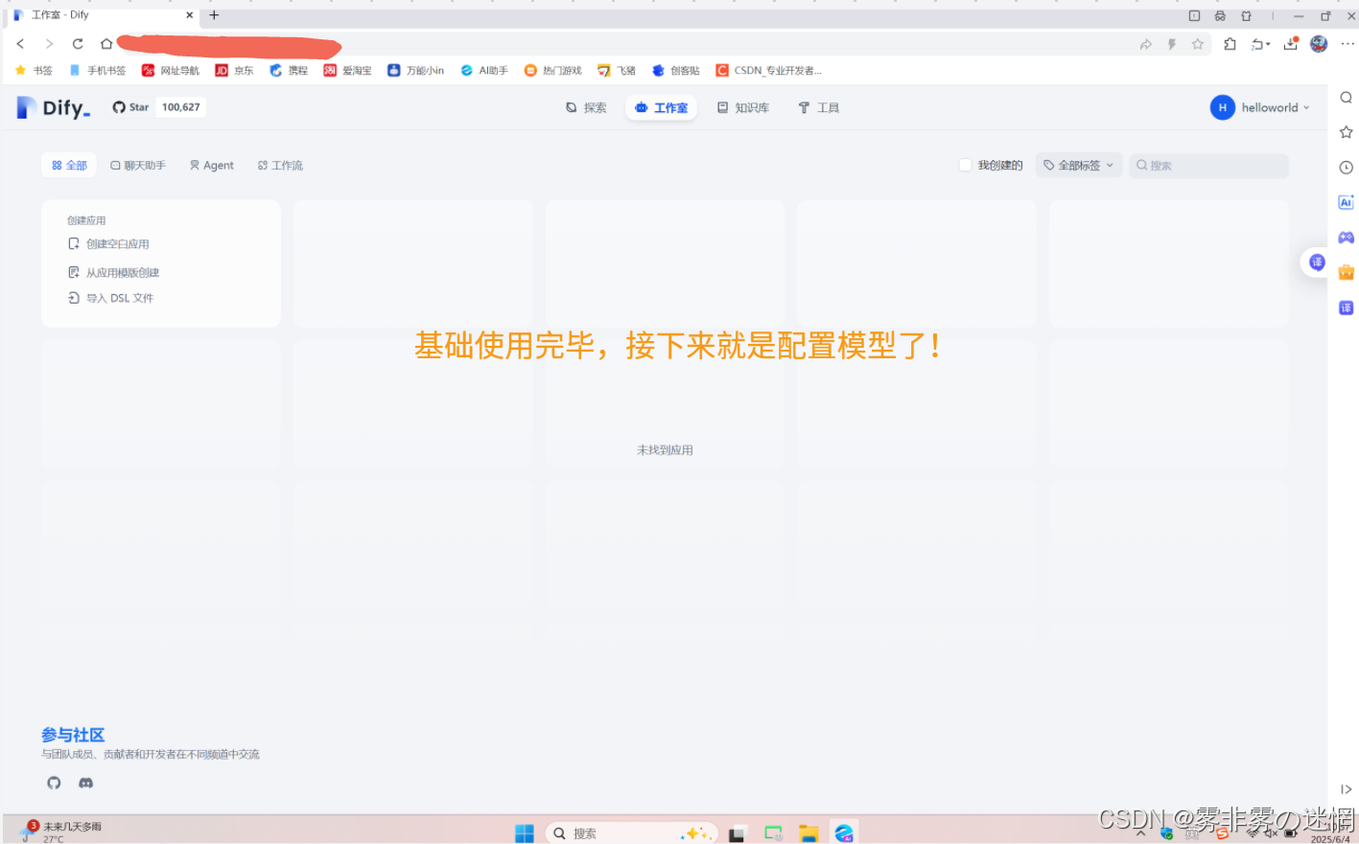The height and width of the screenshot is (844, 1359).
Task: Go to the 知识库 (Knowledge) tab
Action: [743, 108]
